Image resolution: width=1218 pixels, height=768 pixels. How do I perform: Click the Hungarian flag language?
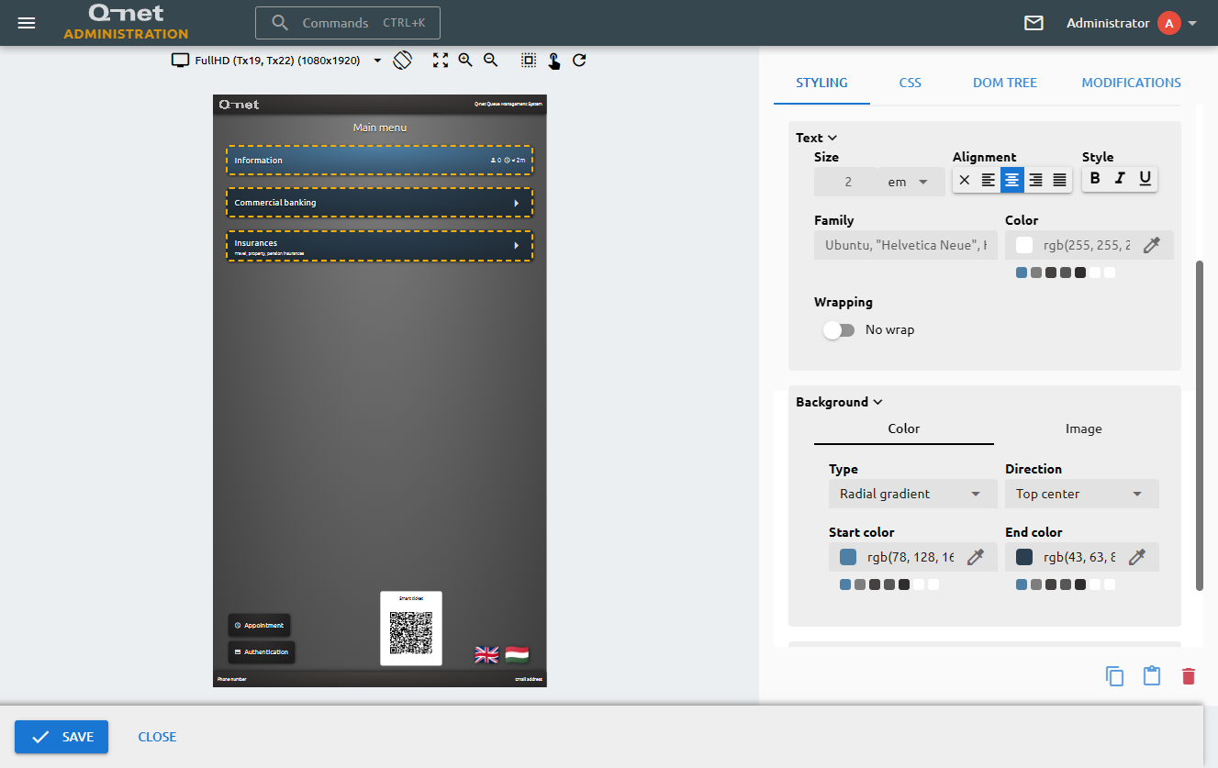tap(517, 654)
